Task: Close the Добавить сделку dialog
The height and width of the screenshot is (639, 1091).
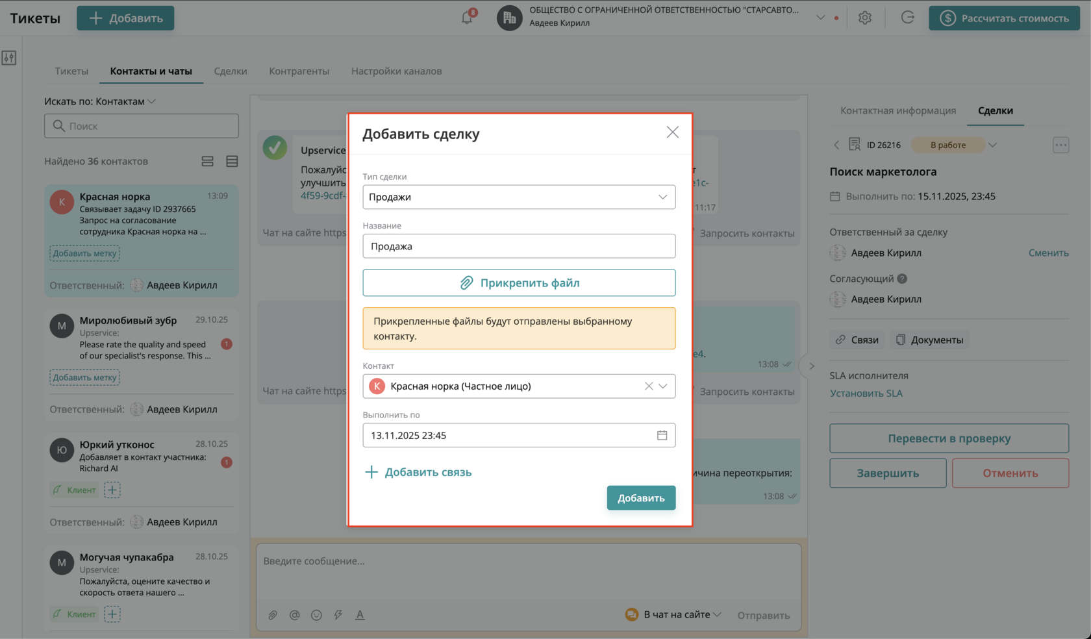Action: pyautogui.click(x=672, y=132)
